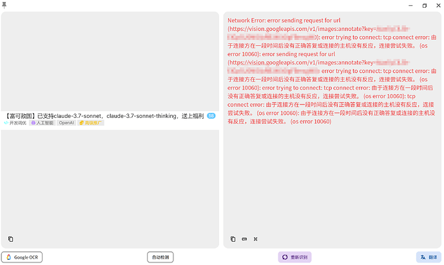
Task: Copy the captured image in left panel
Action: 10,239
